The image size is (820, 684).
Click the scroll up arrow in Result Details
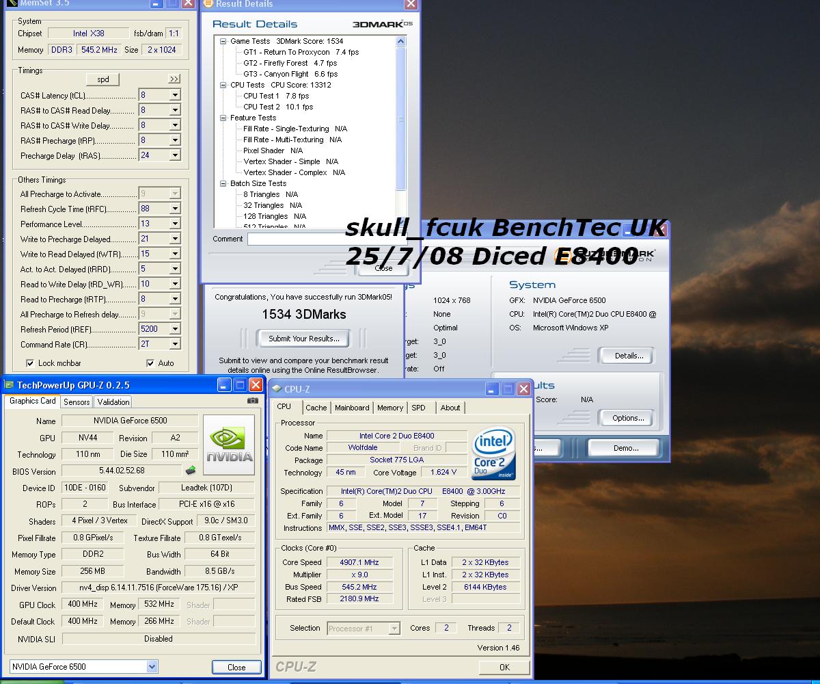[x=401, y=42]
